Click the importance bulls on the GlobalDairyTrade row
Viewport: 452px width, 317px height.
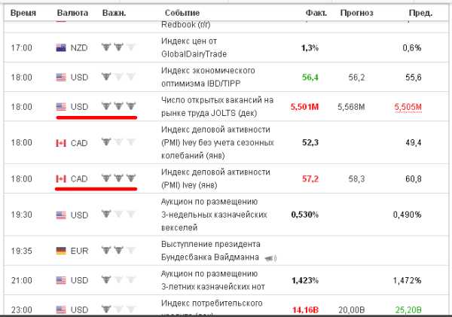click(x=118, y=47)
